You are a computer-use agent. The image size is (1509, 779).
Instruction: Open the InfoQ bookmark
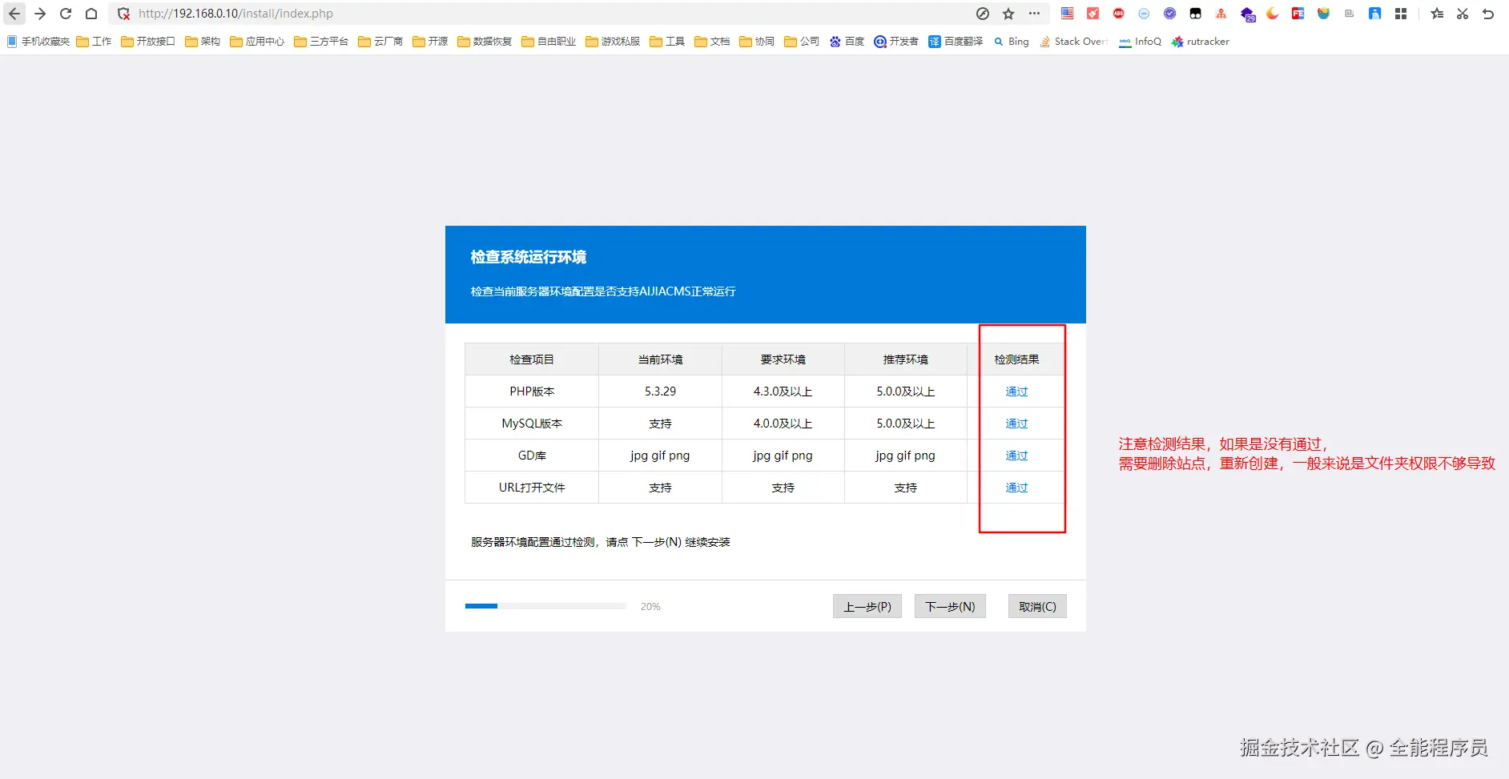pos(1141,42)
